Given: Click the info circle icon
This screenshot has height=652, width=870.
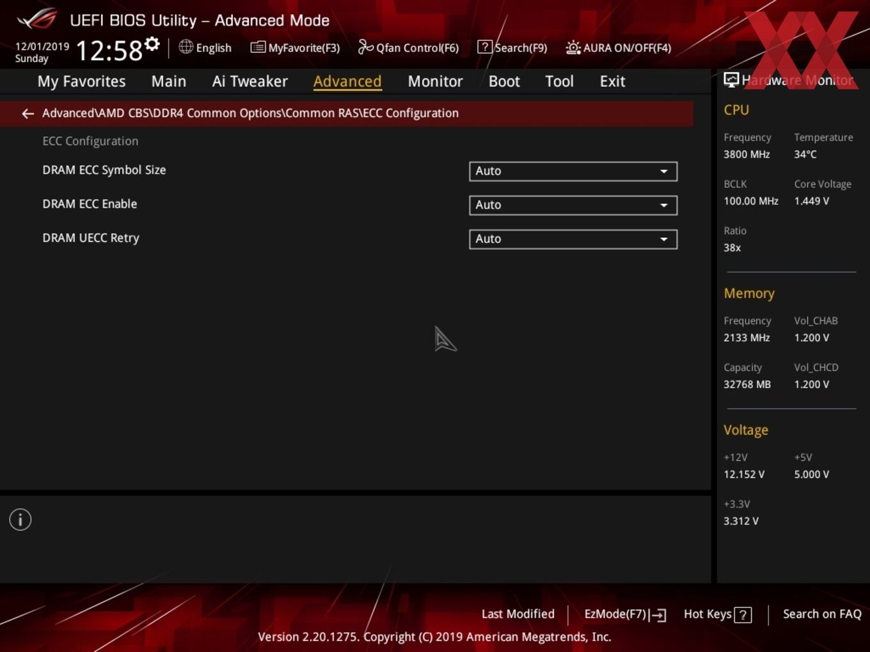Looking at the screenshot, I should pos(20,520).
